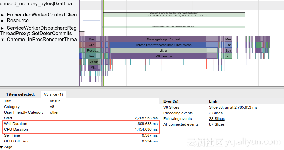Click the CPU Self Time value 0.294 ms
This screenshot has width=284, height=150.
pyautogui.click(x=150, y=141)
